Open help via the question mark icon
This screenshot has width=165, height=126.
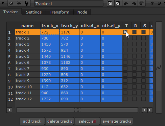pos(152,3)
